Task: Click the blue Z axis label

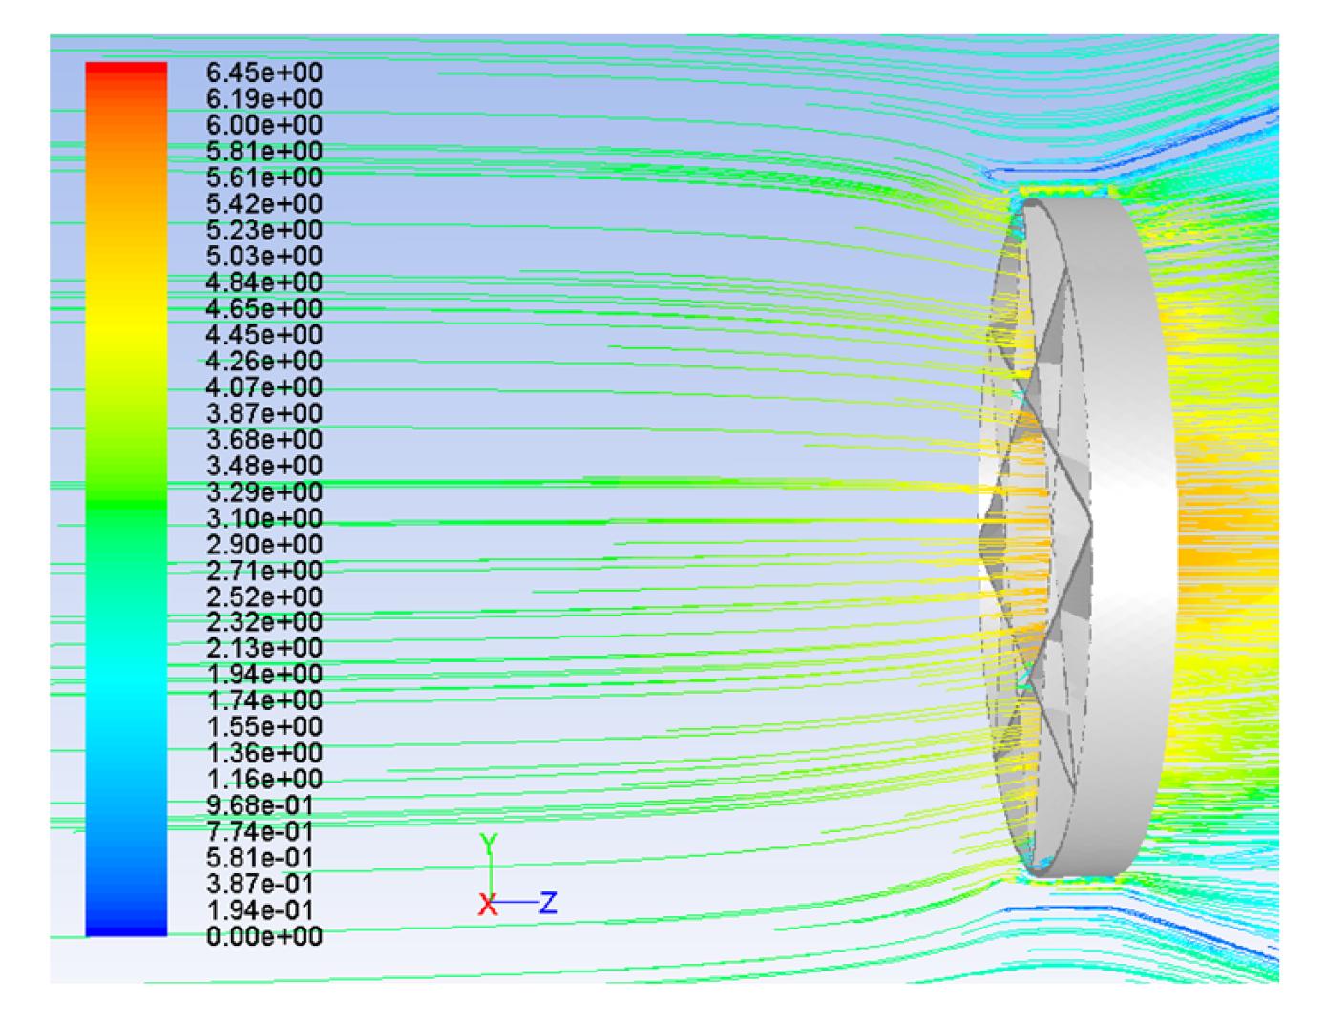Action: pos(548,903)
